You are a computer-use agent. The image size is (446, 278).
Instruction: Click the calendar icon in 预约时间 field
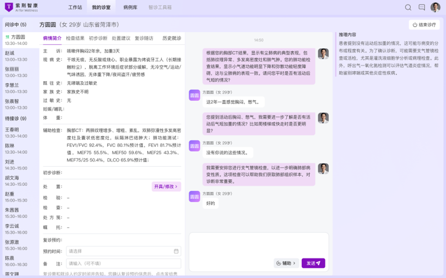176,251
